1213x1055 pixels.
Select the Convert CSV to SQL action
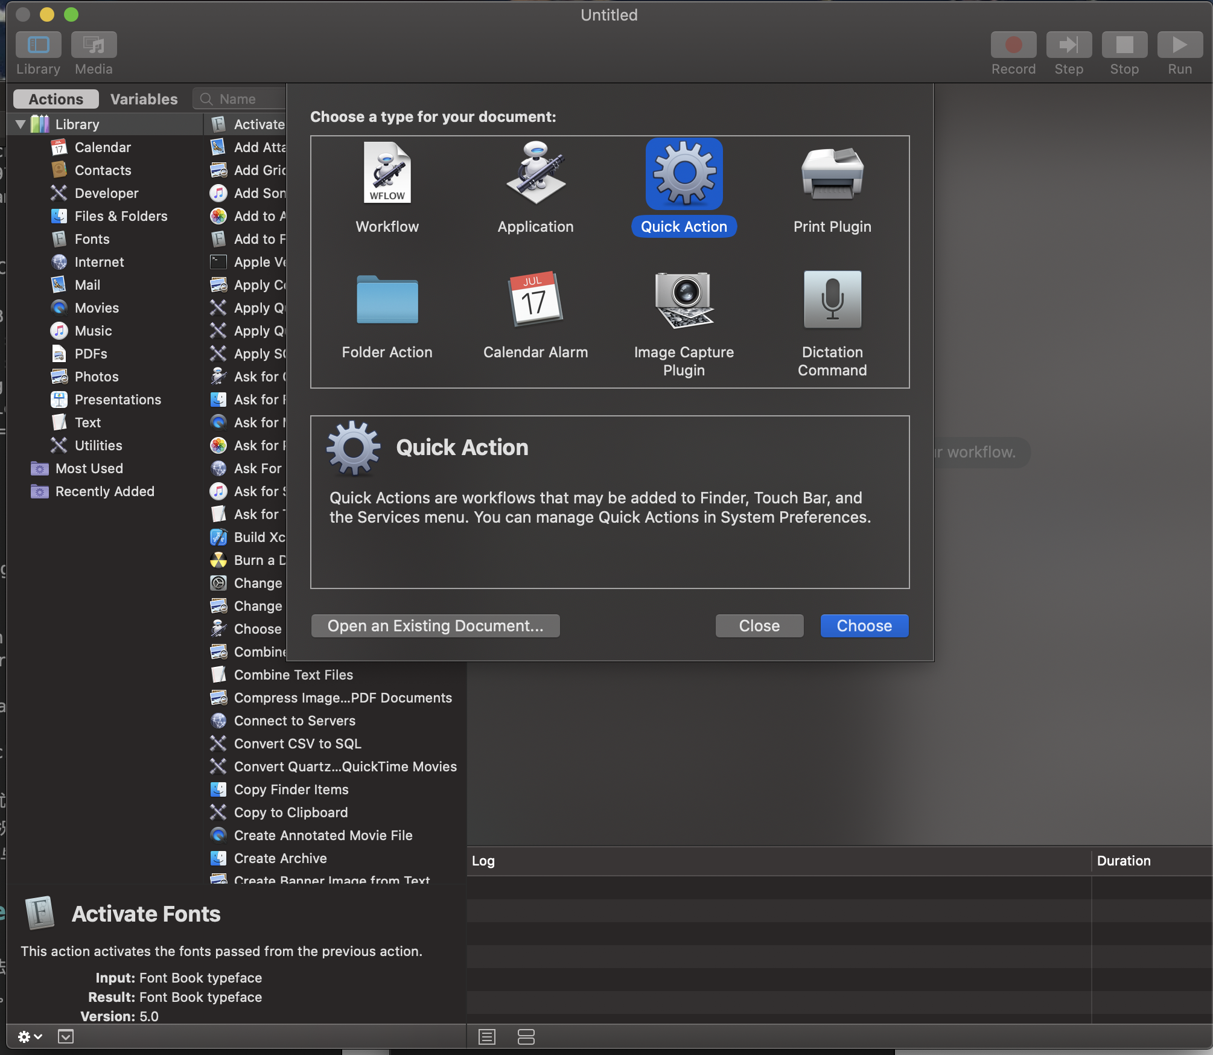pos(298,744)
